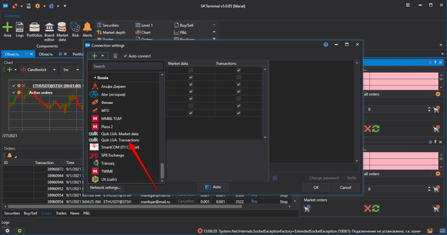Toggle second row Market data checkbox
Image resolution: width=447 pixels, height=235 pixels.
tap(191, 77)
